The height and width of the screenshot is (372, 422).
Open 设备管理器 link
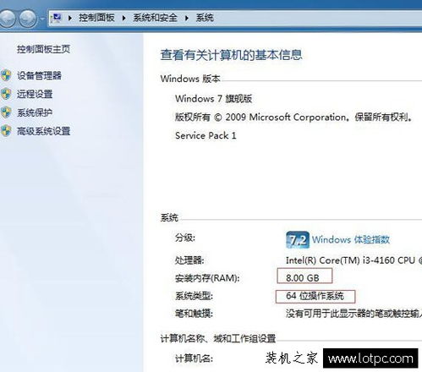[x=39, y=75]
